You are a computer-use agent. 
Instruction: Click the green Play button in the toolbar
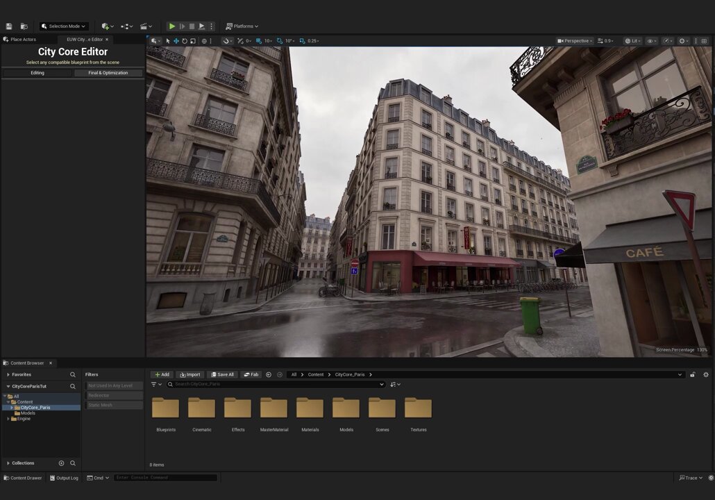(172, 26)
